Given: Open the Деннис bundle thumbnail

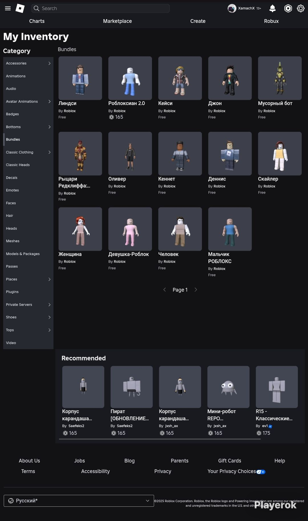Looking at the screenshot, I should [230, 153].
